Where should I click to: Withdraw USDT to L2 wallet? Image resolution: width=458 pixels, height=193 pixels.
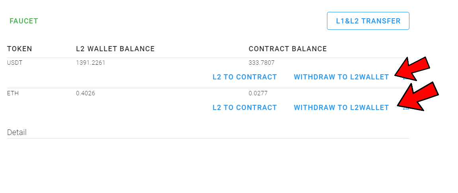[341, 77]
